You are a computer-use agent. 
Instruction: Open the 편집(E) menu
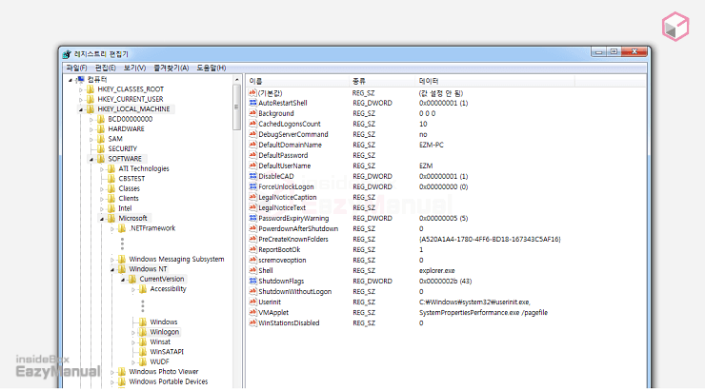coord(105,68)
